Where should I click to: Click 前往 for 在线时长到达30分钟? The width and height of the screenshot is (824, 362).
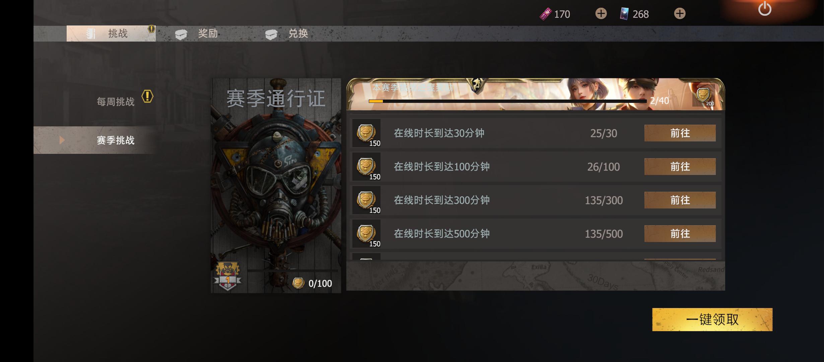(x=680, y=133)
